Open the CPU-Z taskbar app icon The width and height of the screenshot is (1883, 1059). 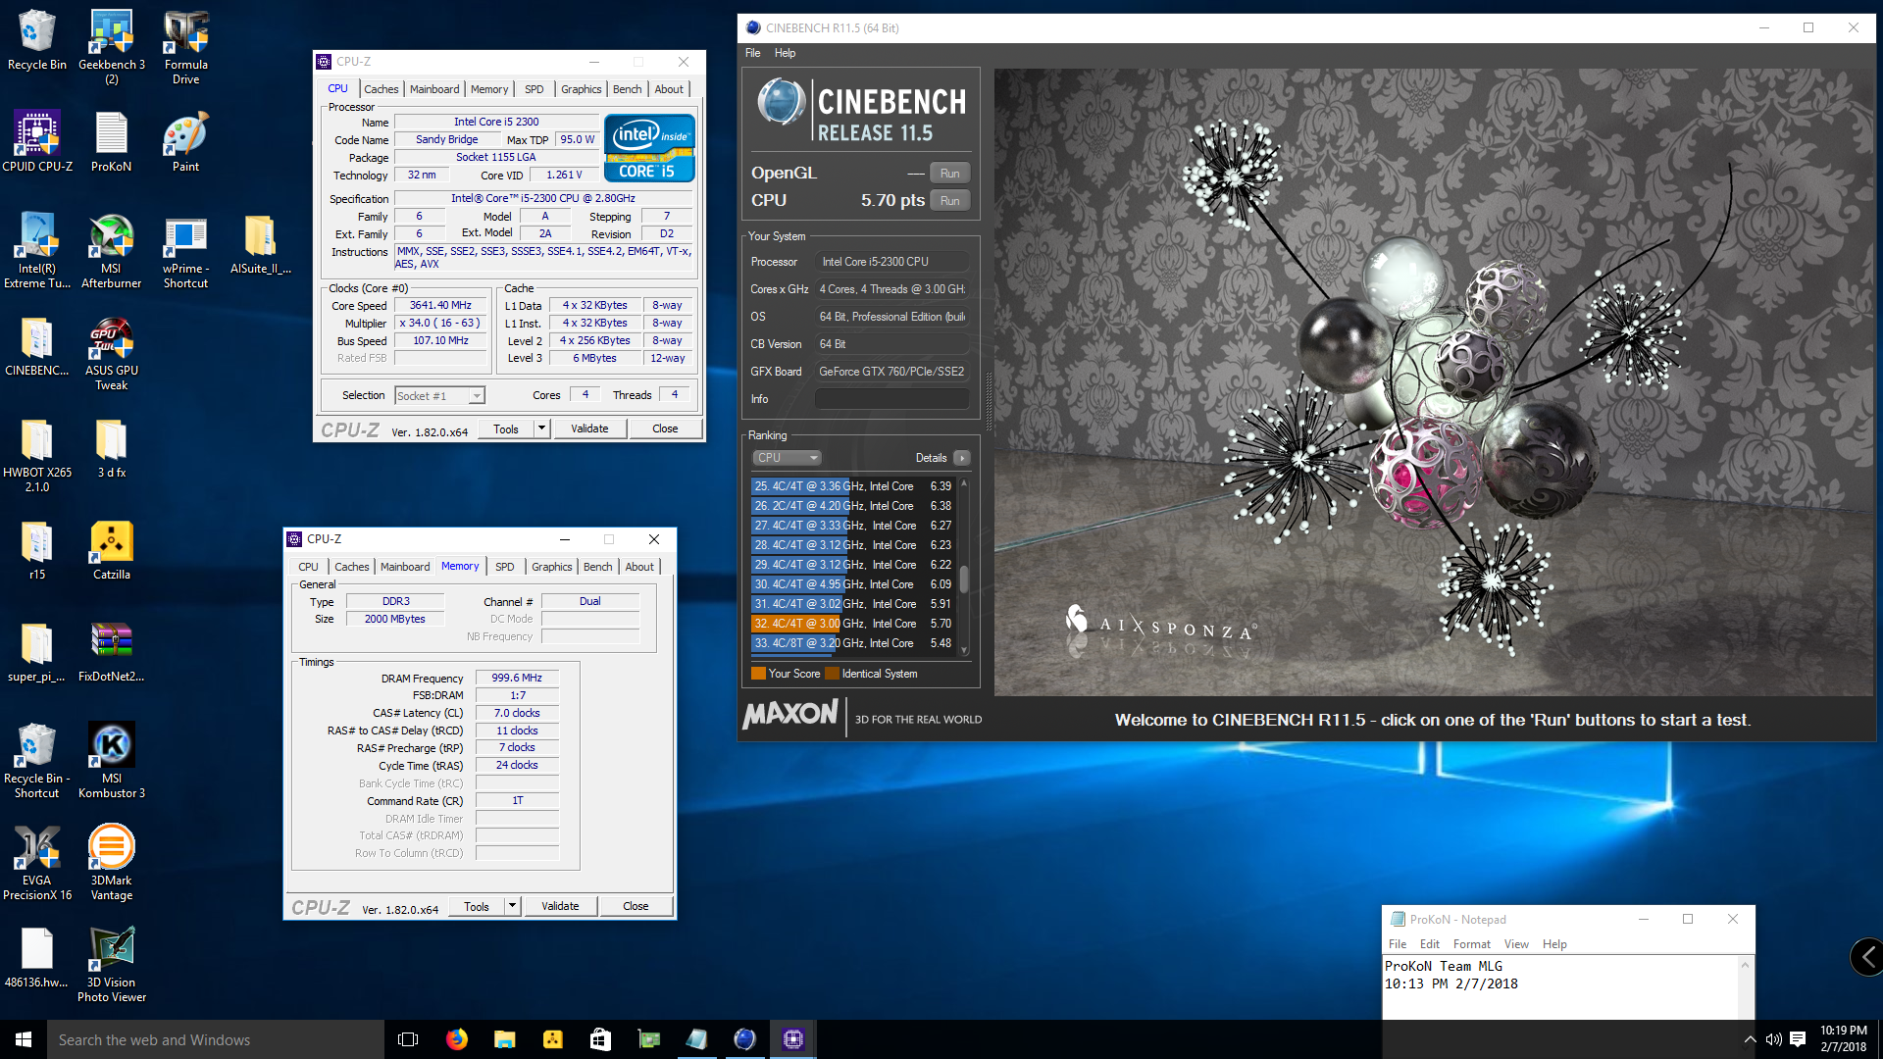coord(793,1039)
